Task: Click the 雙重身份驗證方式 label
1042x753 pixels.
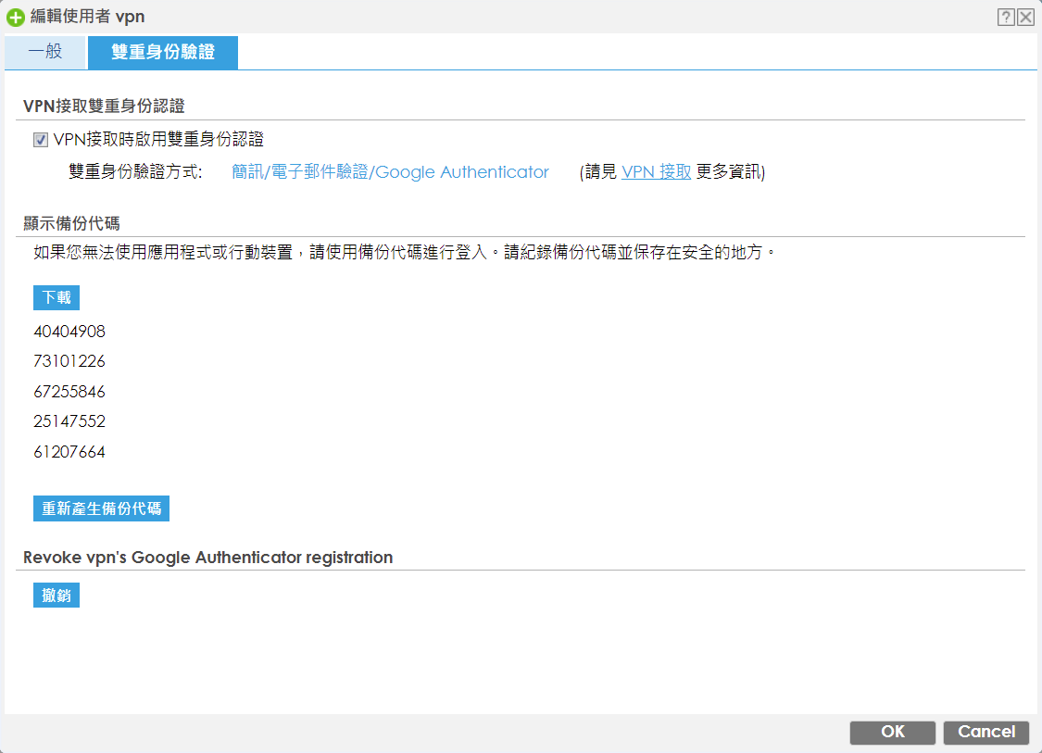Action: pyautogui.click(x=135, y=171)
